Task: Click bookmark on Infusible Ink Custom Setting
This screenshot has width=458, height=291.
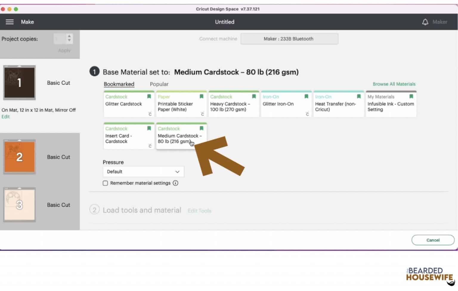Action: click(x=411, y=96)
